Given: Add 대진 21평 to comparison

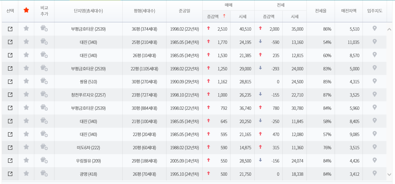Looking at the screenshot, I should (x=44, y=121).
